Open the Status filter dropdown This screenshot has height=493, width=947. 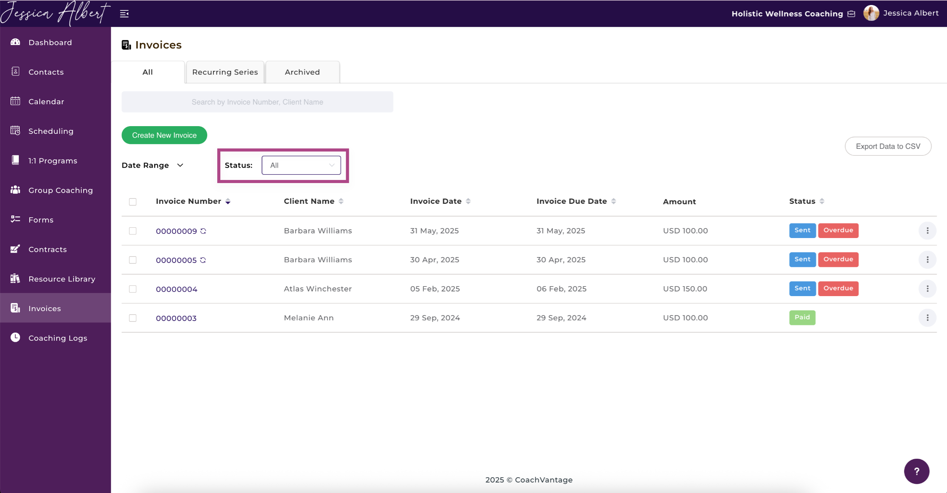301,165
